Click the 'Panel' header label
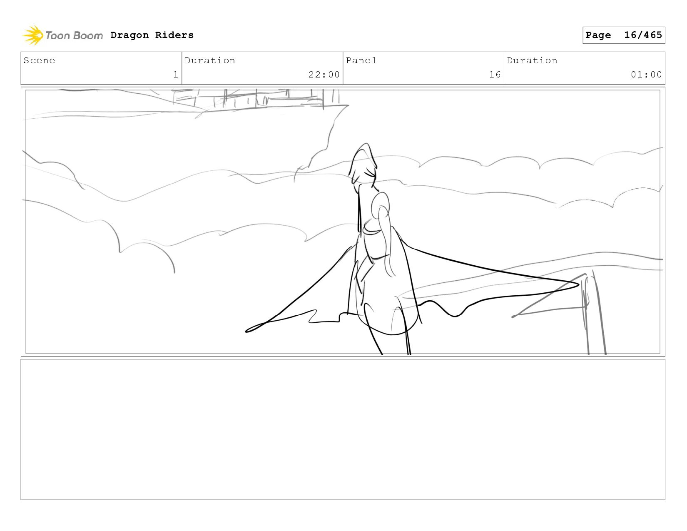Image resolution: width=687 pixels, height=531 pixels. tap(361, 60)
